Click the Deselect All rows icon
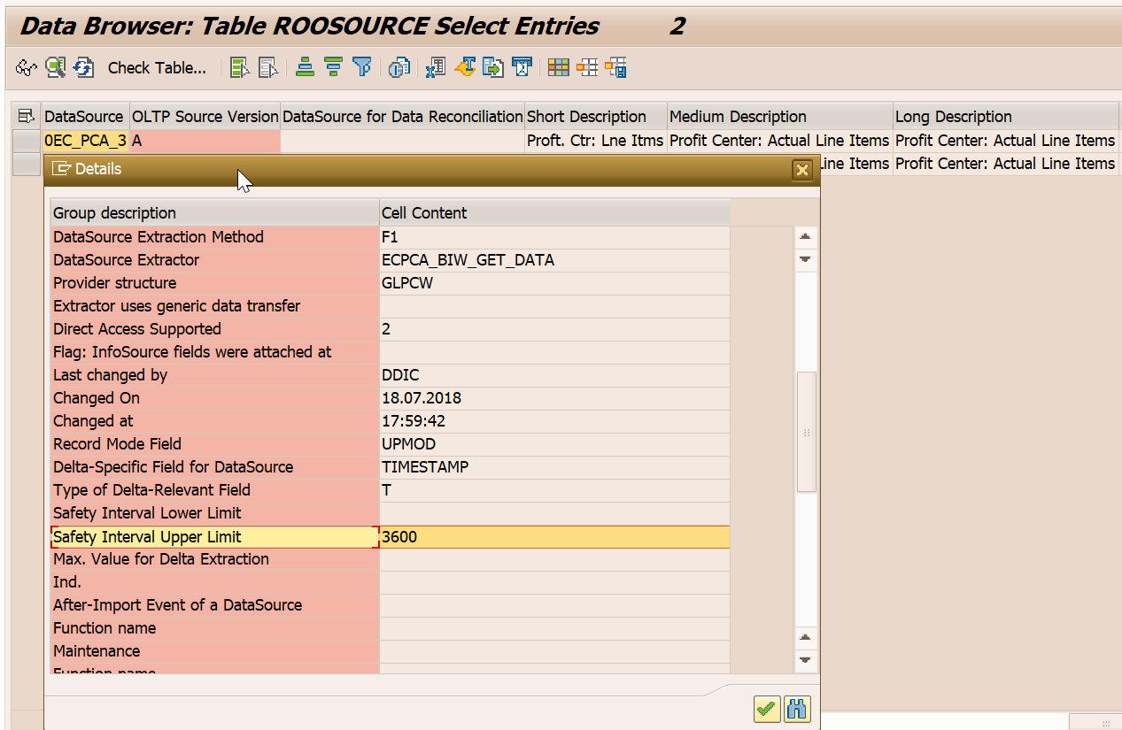This screenshot has height=730, width=1122. pyautogui.click(x=268, y=67)
